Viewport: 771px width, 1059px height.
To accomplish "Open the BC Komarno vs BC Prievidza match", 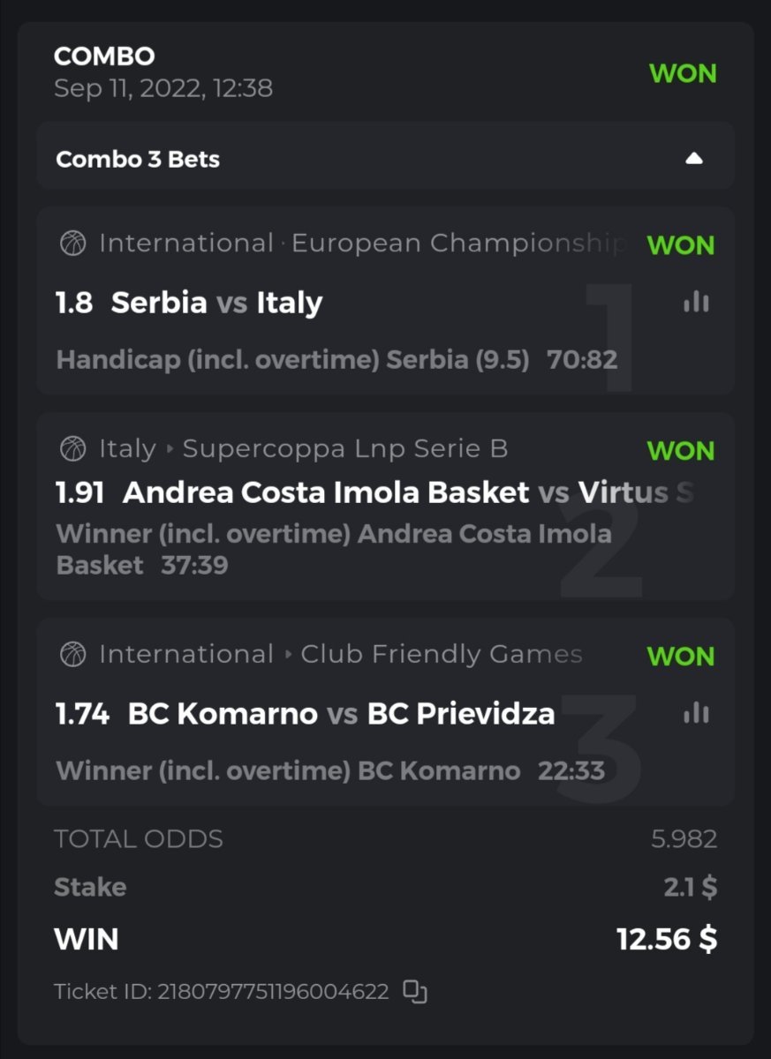I will point(341,713).
